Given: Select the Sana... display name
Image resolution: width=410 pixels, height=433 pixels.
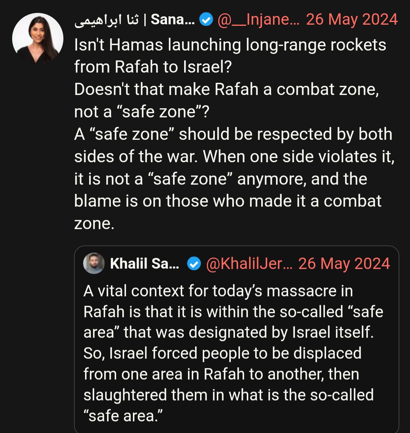Looking at the screenshot, I should (x=173, y=20).
